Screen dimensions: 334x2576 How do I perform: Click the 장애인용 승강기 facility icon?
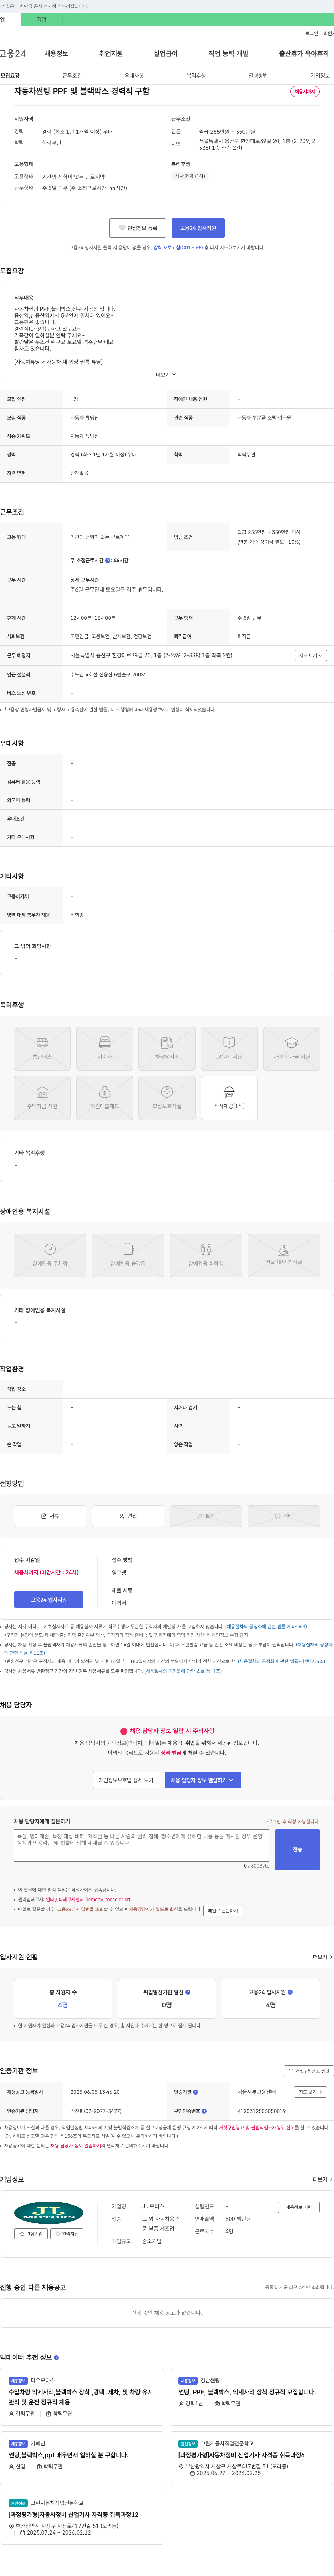pos(128,1255)
